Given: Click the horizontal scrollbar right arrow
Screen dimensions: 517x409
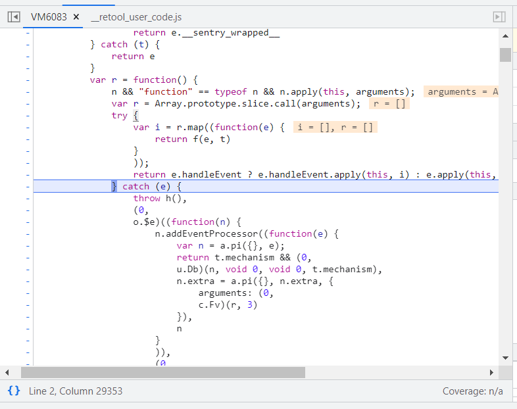Looking at the screenshot, I should [x=491, y=372].
